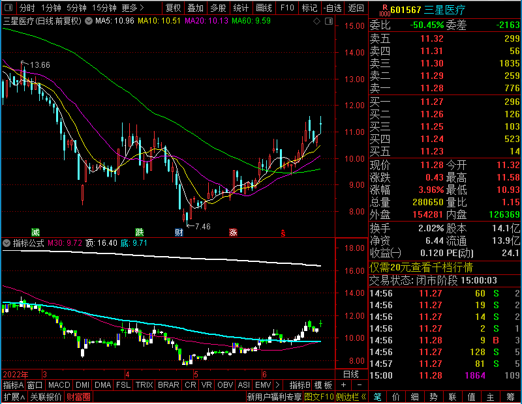Switch indicator to BRAR
Screen dimensions: 522x404
pos(168,385)
